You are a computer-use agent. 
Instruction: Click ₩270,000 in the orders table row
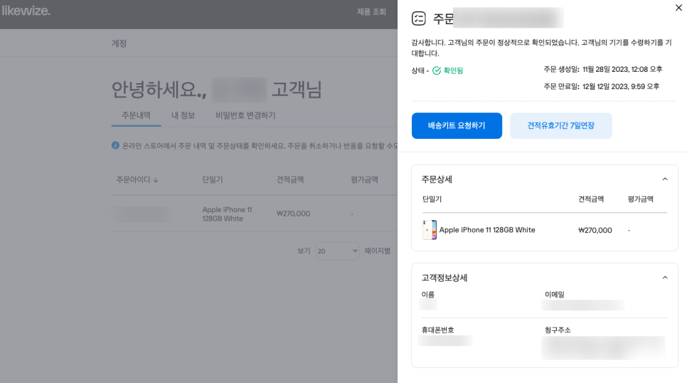pyautogui.click(x=294, y=214)
